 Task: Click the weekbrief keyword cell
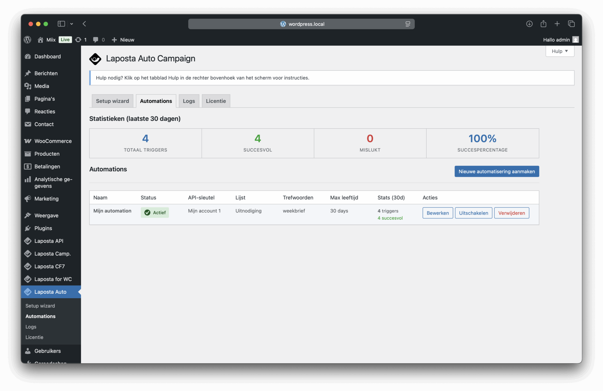coord(294,211)
